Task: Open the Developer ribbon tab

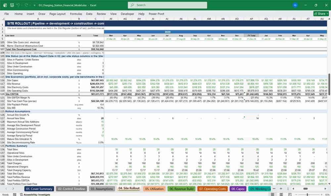Action: (127, 14)
